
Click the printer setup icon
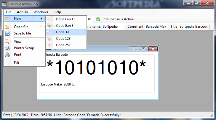coord(7,48)
